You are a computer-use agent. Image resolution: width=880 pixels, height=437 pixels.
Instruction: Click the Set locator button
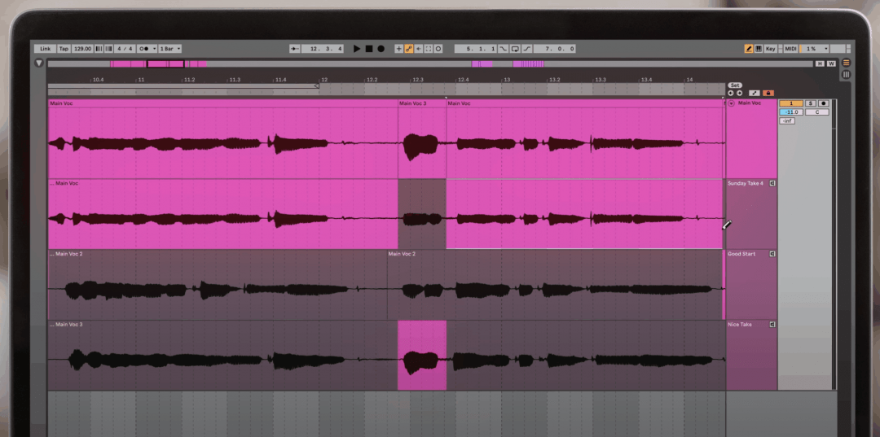coord(735,85)
